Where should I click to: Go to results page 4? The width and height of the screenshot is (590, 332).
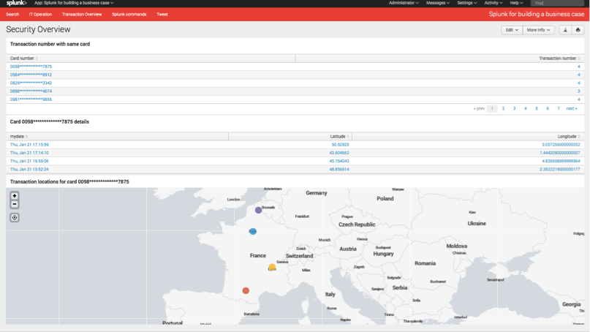point(525,108)
